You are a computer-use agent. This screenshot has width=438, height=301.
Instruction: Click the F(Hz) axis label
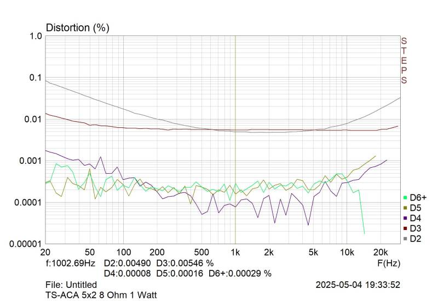tap(389, 263)
